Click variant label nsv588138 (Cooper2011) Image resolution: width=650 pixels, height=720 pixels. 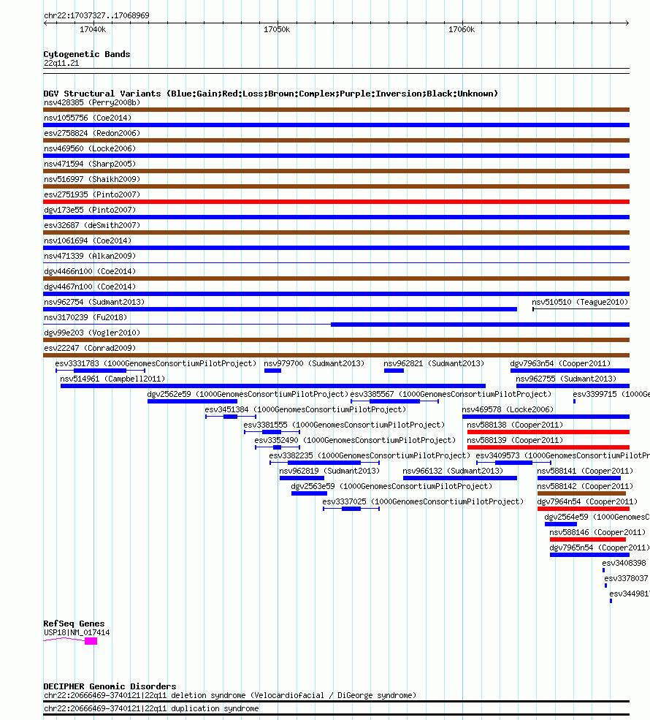click(515, 425)
